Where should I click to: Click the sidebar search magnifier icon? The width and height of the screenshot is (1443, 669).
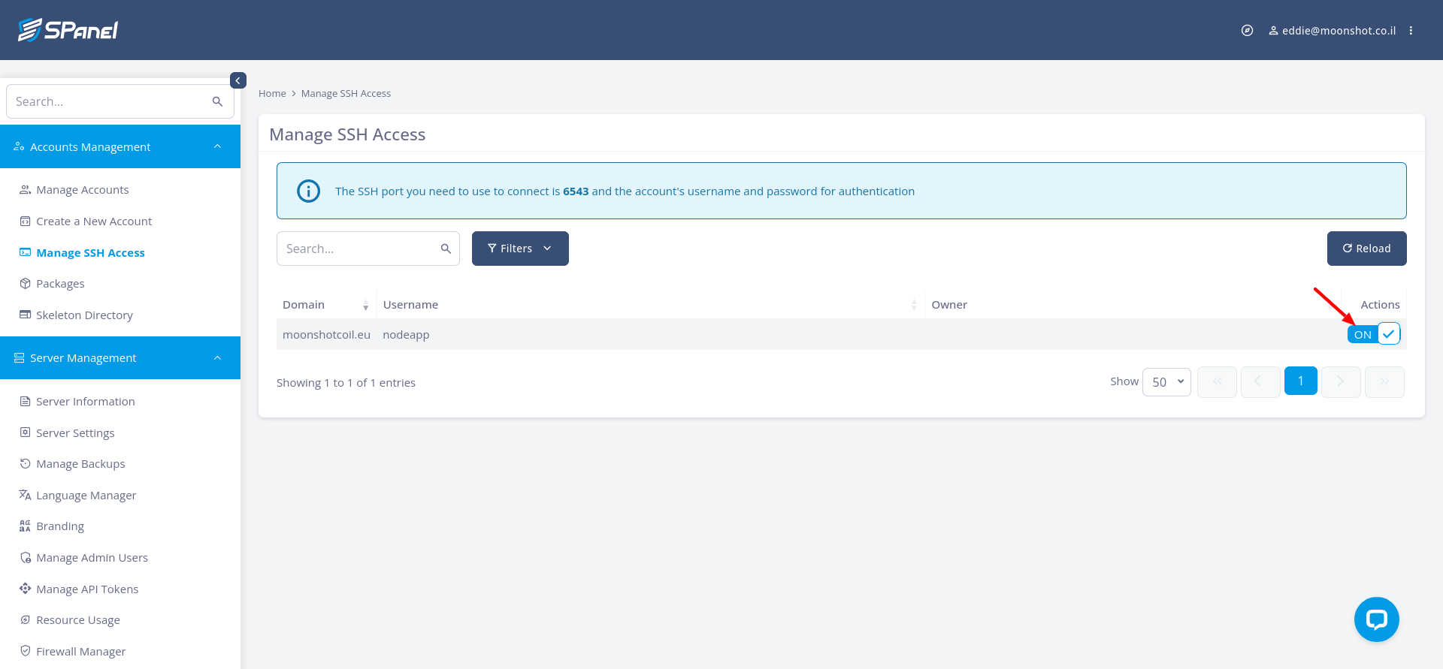pyautogui.click(x=217, y=101)
